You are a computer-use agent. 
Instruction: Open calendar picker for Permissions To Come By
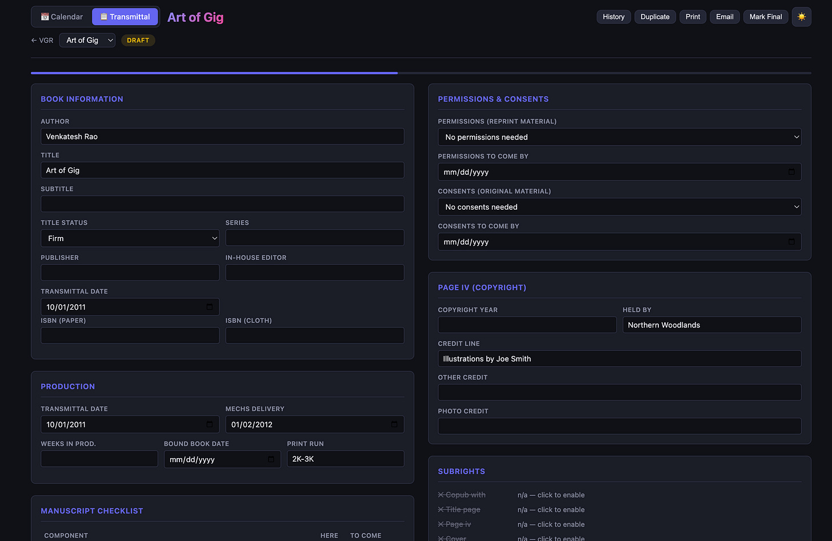791,172
